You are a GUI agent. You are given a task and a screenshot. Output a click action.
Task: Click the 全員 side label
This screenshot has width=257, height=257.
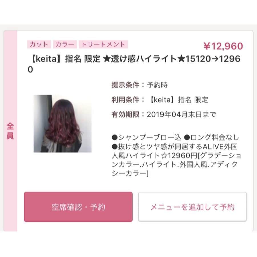tap(10, 131)
